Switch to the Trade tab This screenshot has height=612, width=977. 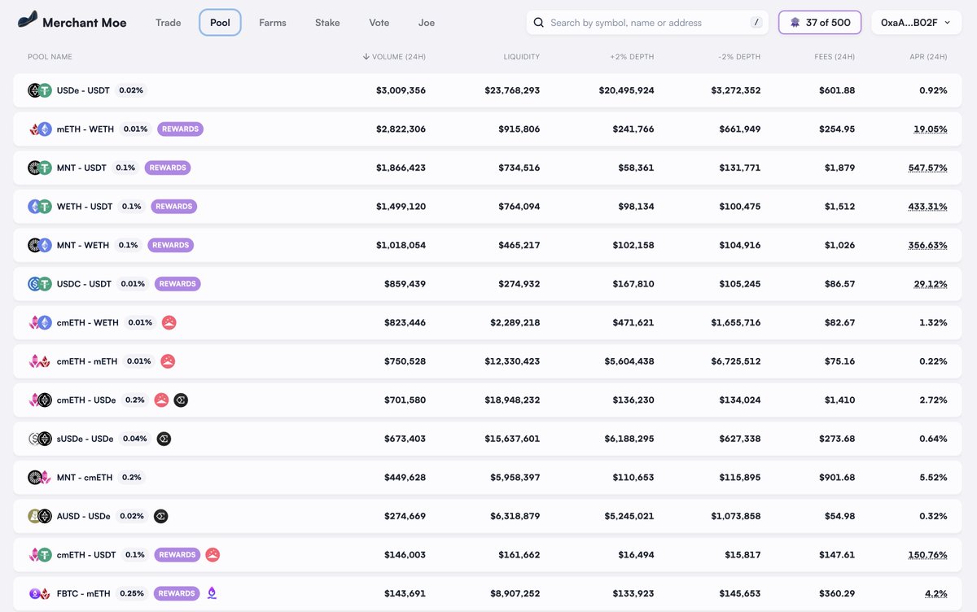point(169,23)
